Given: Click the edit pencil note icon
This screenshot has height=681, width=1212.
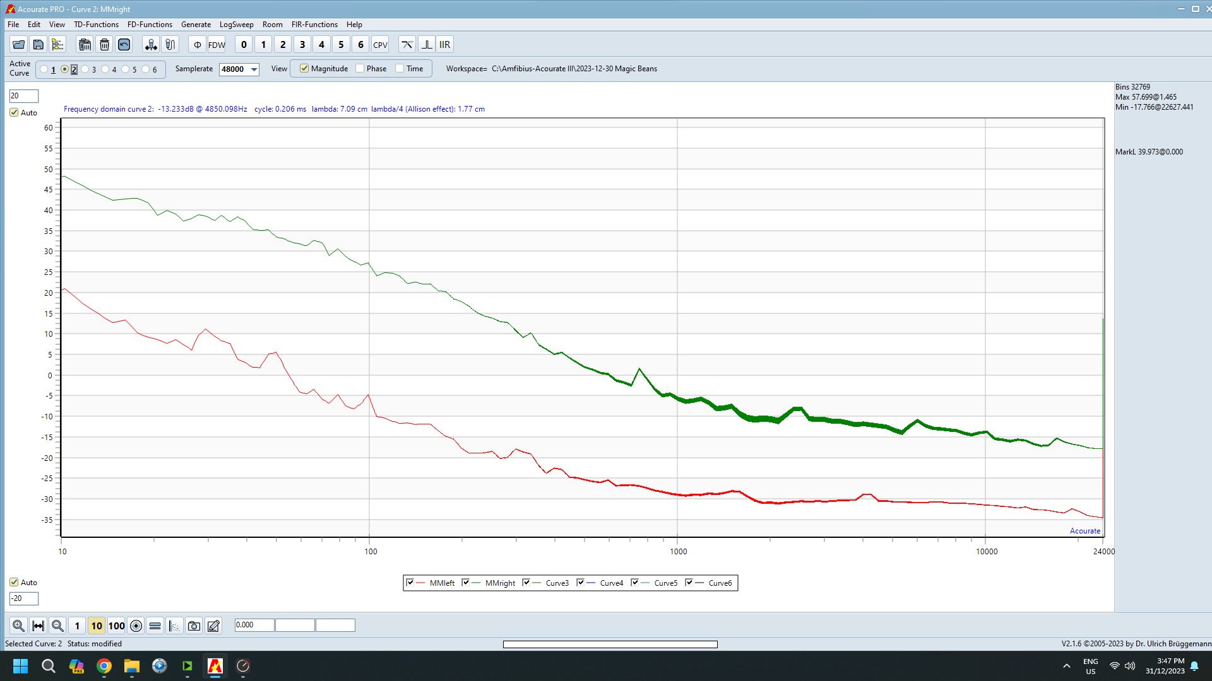Looking at the screenshot, I should [214, 626].
